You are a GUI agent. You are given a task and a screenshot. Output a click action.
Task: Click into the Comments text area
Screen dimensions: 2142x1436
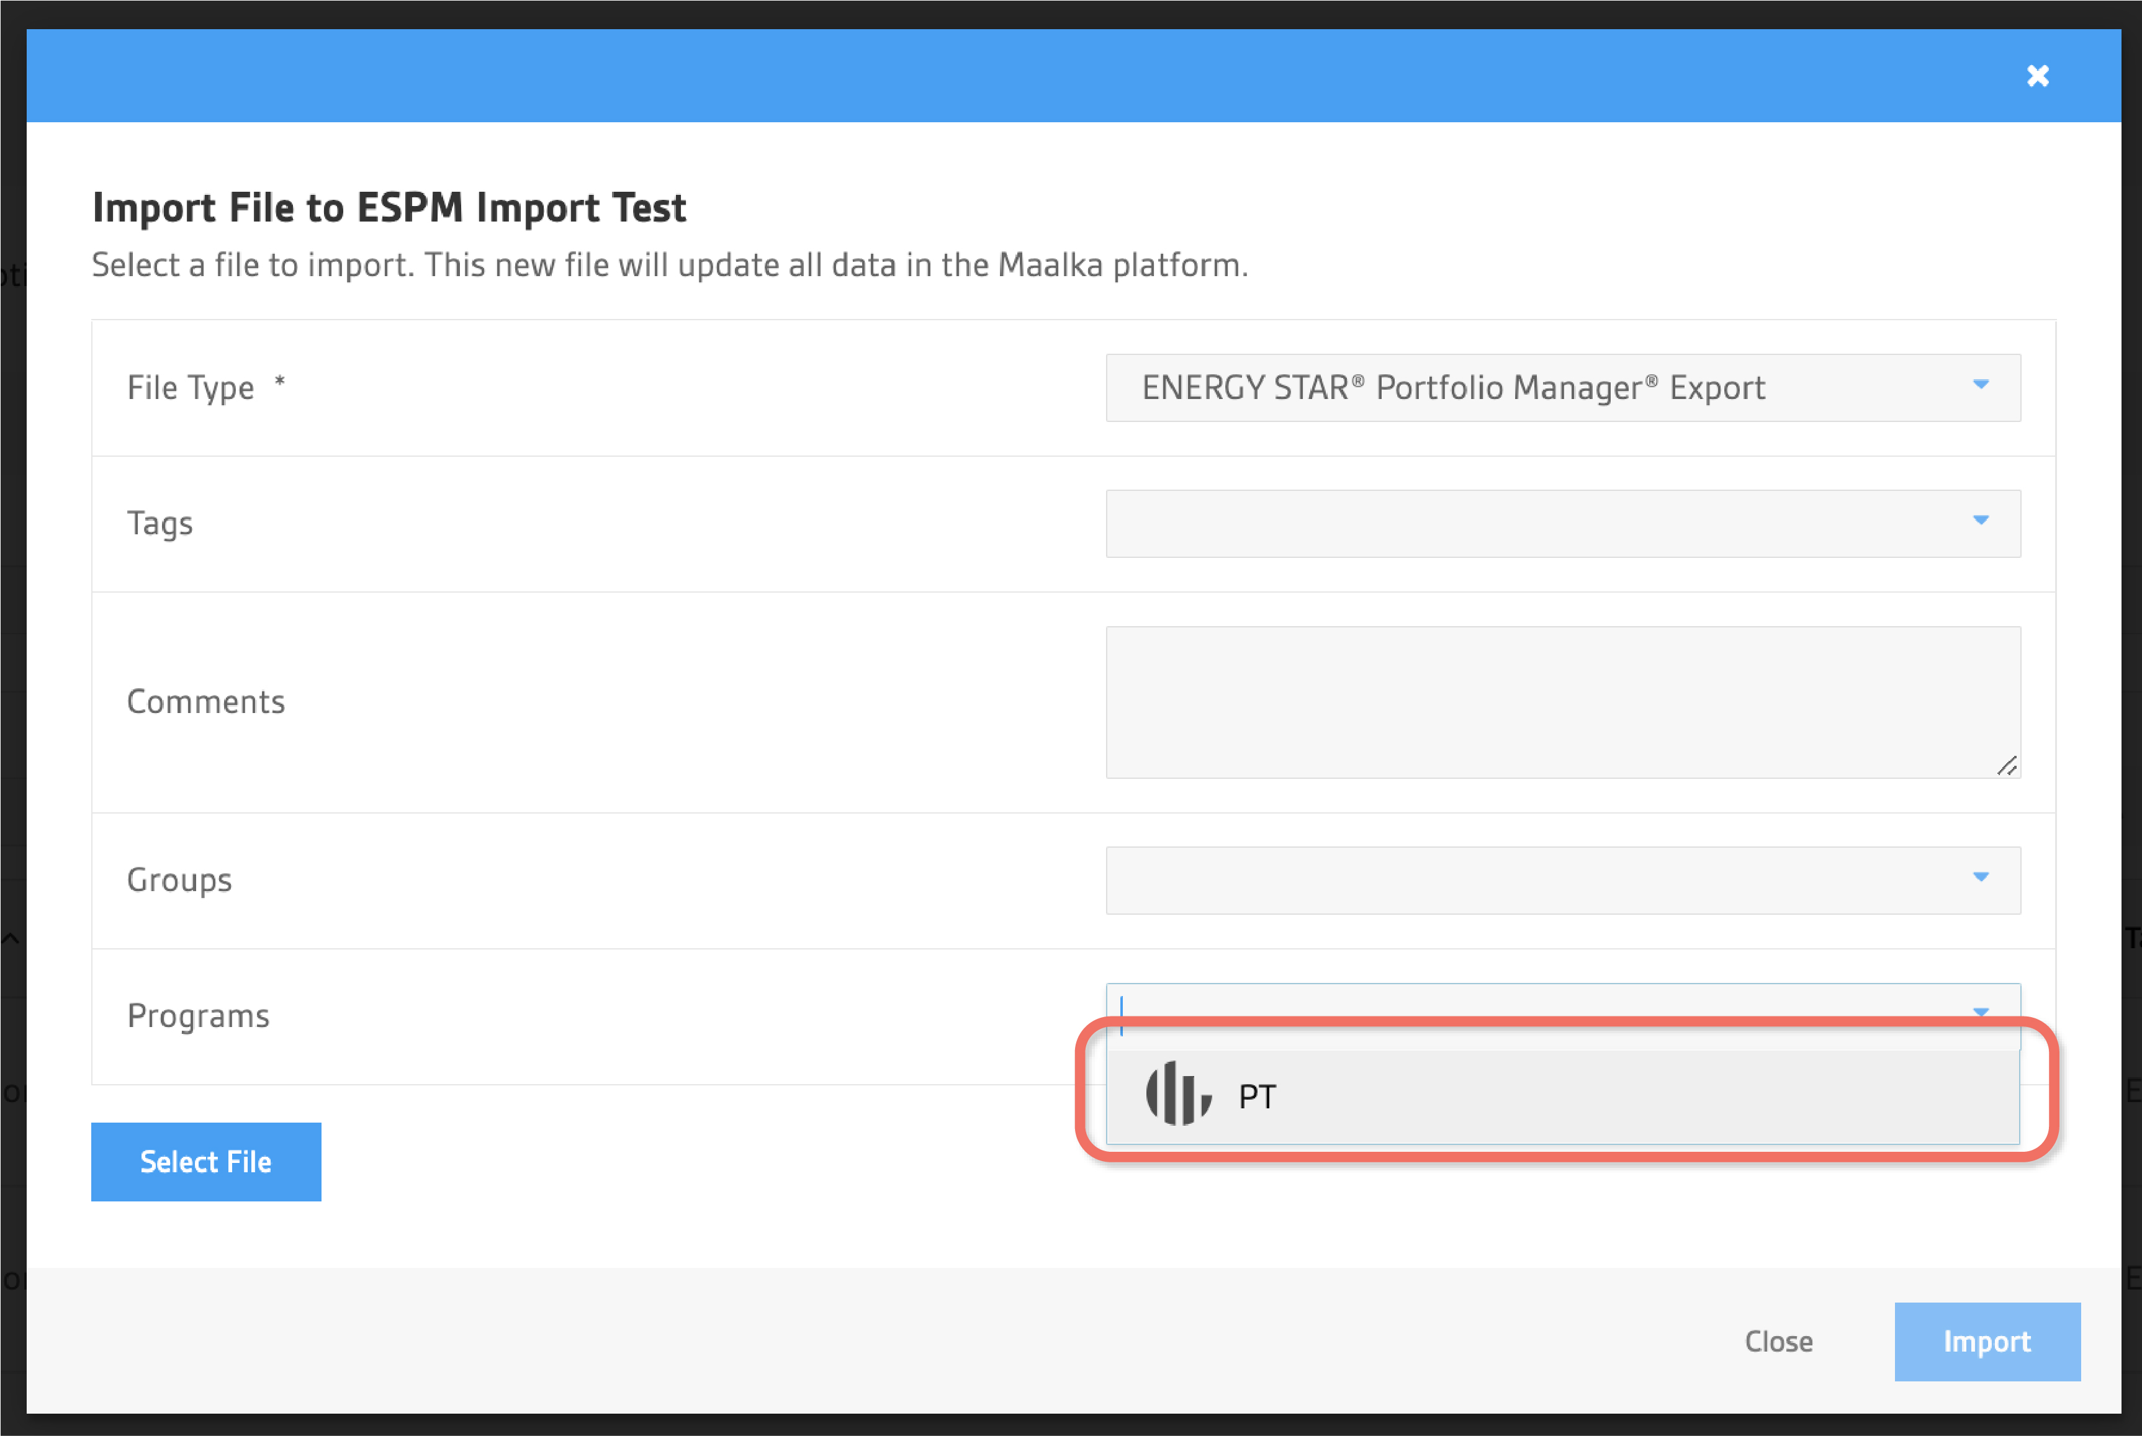tap(1564, 702)
